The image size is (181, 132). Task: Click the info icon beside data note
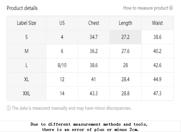click(x=9, y=108)
